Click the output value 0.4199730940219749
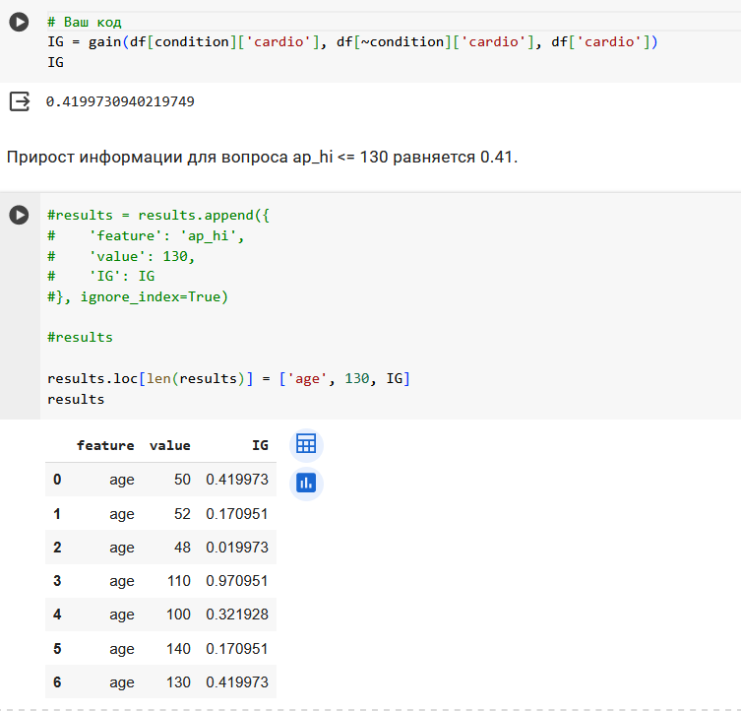Screen dimensions: 741x712 (120, 101)
